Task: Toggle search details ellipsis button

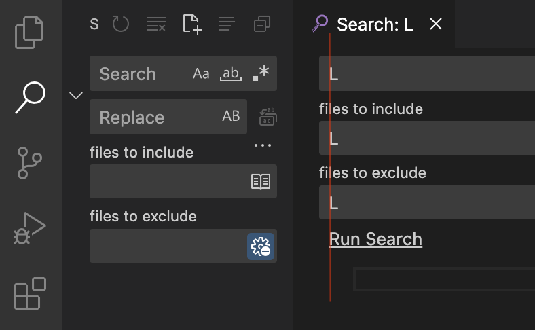Action: pos(263,145)
